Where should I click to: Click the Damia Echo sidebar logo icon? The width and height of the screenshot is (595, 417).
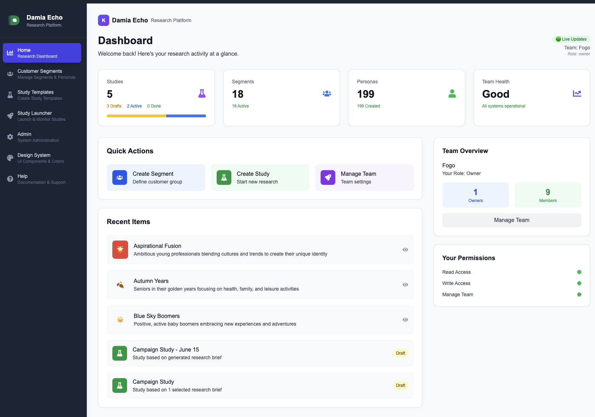[x=14, y=20]
